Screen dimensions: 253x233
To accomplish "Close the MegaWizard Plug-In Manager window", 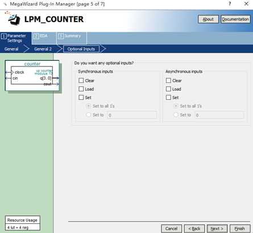I will point(246,4).
